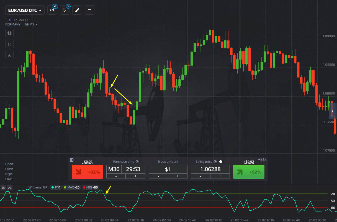Click the Williams %R indicator label
337x222 pixels.
[38, 187]
